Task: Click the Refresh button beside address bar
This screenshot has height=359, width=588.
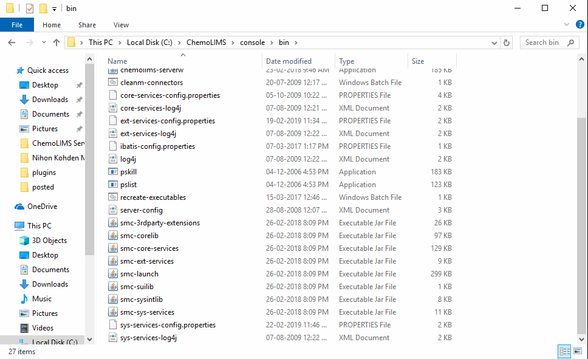Action: coord(508,43)
